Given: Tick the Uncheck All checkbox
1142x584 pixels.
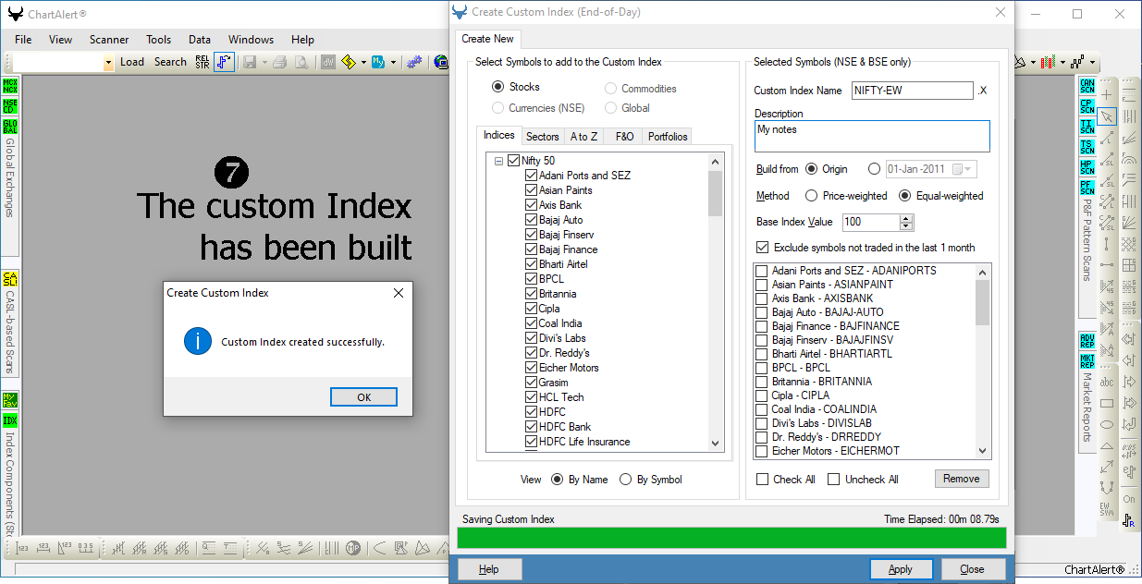Looking at the screenshot, I should tap(833, 480).
